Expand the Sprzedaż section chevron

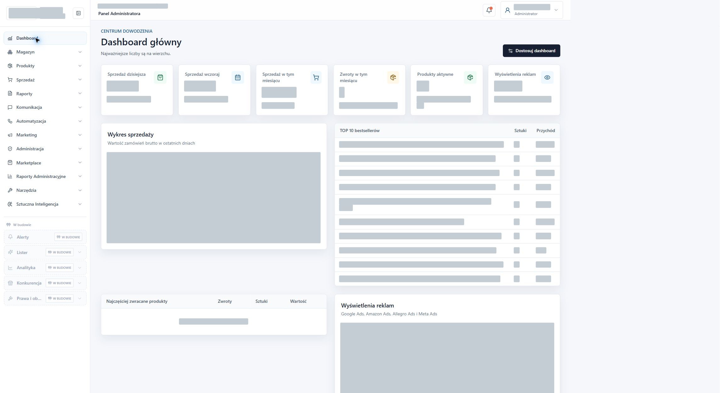tap(80, 80)
